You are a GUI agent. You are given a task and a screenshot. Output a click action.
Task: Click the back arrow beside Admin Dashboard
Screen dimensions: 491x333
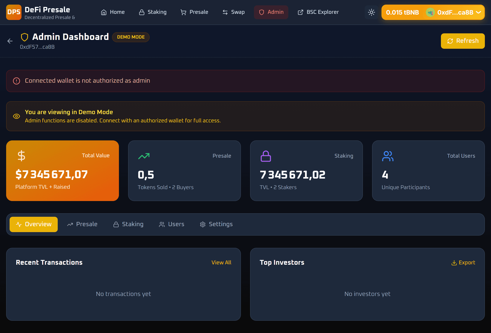[10, 41]
